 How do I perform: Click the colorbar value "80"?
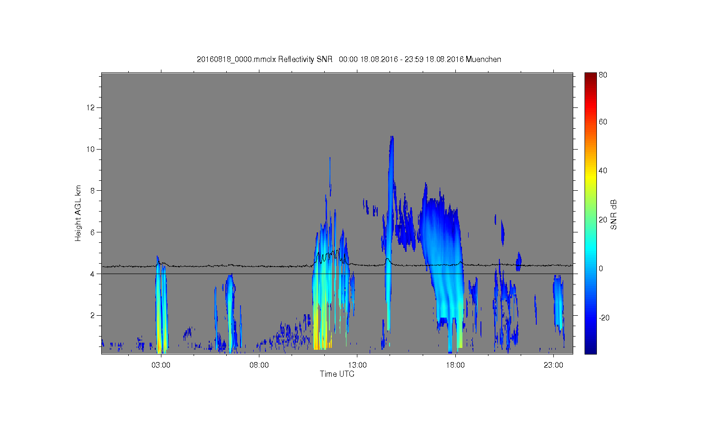(x=603, y=75)
